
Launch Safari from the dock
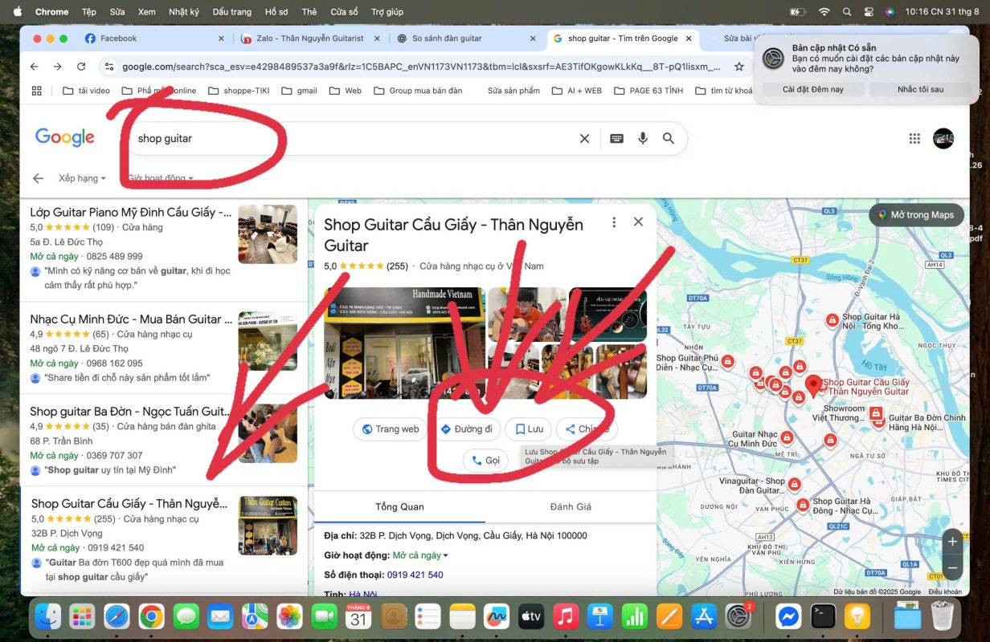[x=117, y=616]
